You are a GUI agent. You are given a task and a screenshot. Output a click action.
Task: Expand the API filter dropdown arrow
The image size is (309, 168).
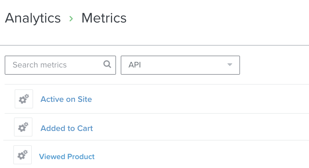tap(230, 65)
